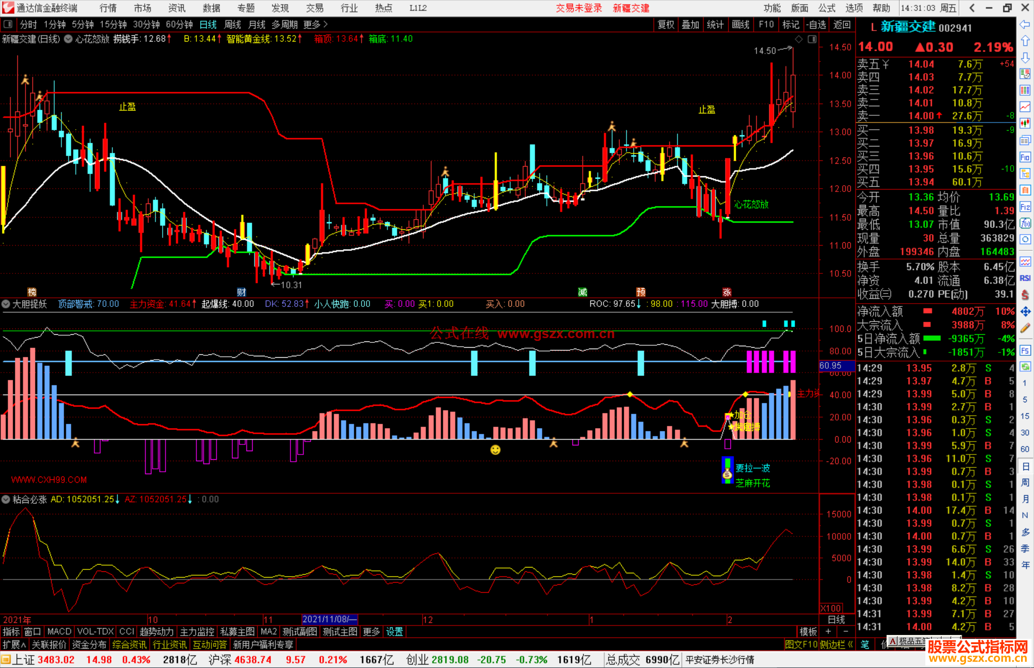Click the stacked windows icon in sidebar
1034x668 pixels.
[x=1025, y=140]
